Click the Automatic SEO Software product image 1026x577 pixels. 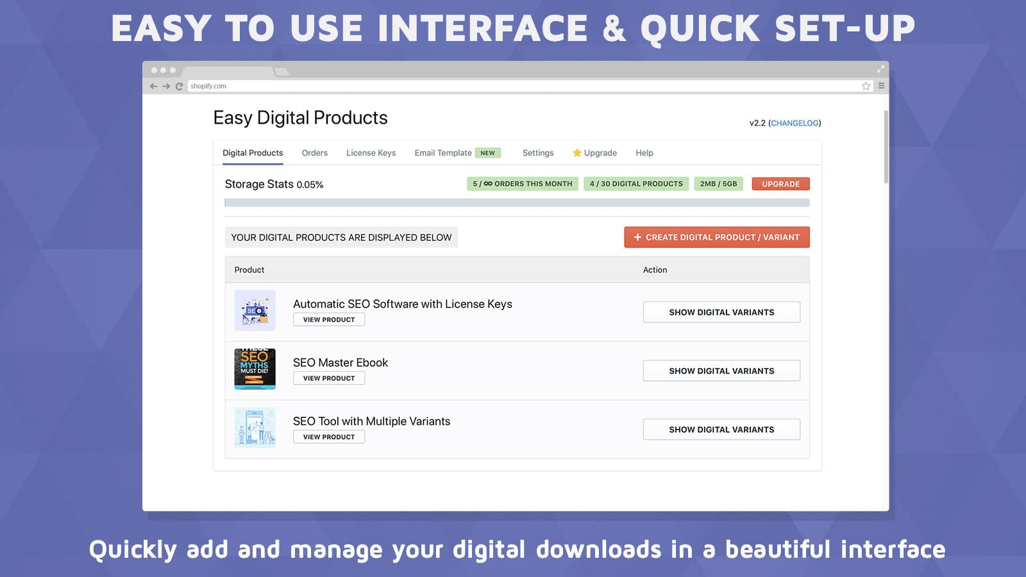coord(255,310)
